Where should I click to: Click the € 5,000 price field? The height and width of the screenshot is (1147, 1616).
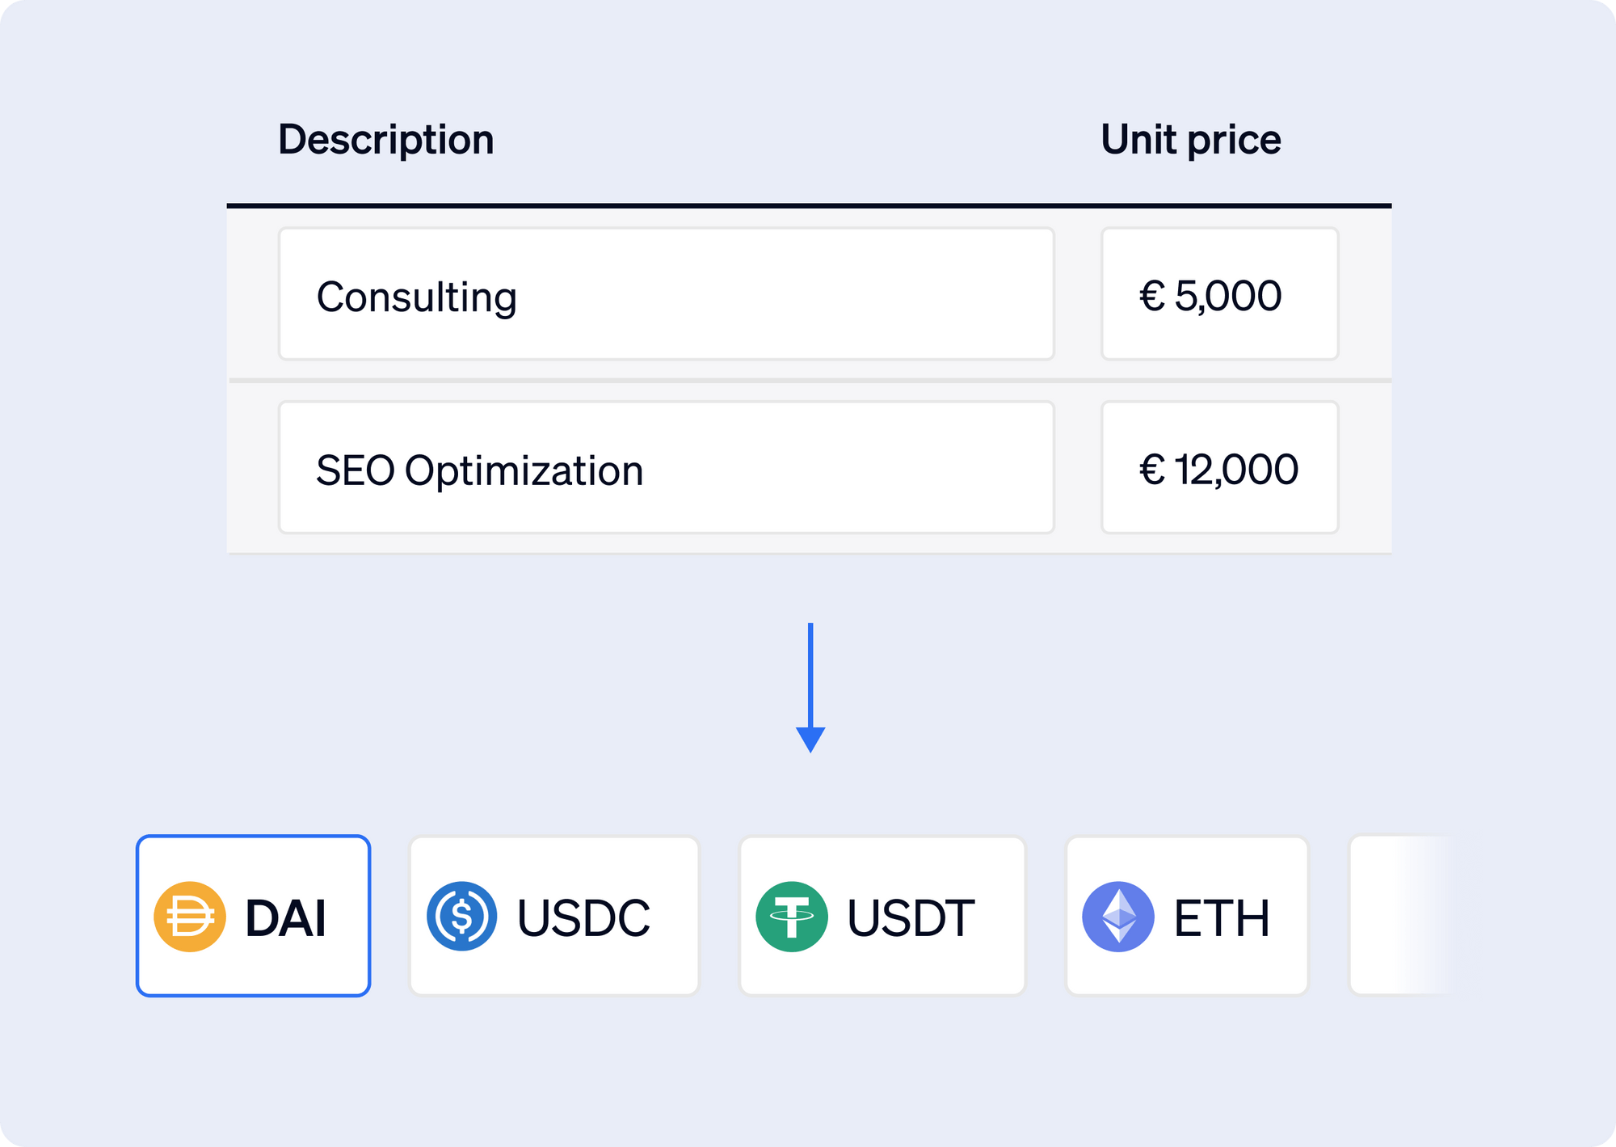(1218, 294)
